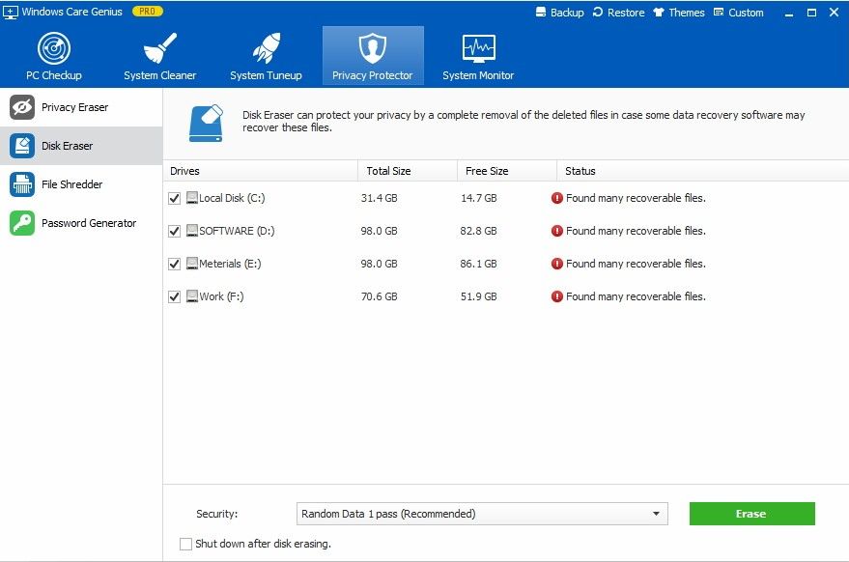Screen dimensions: 849x562
Task: Click the "51.9 GB" free size value
Action: pyautogui.click(x=479, y=296)
